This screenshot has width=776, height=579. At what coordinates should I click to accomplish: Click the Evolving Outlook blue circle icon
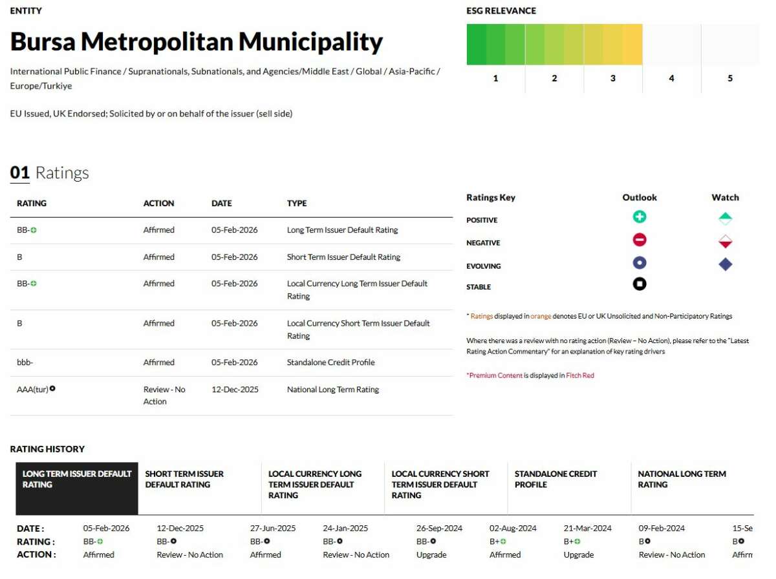point(640,263)
